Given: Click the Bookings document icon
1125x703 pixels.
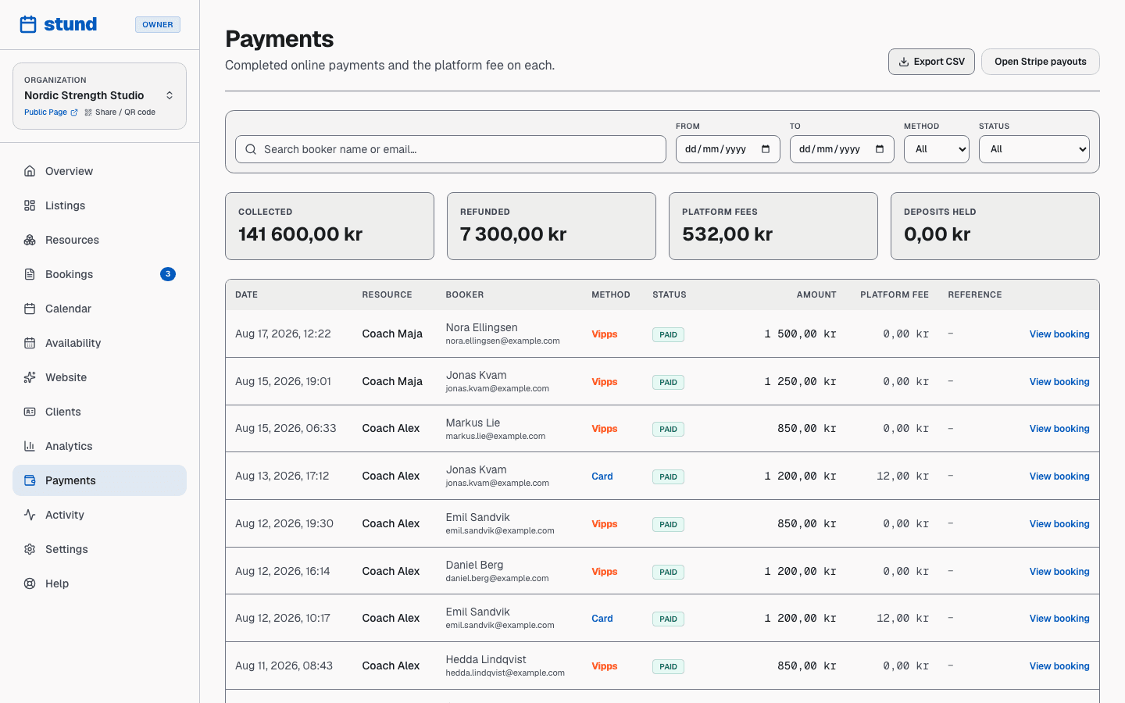Looking at the screenshot, I should point(30,274).
